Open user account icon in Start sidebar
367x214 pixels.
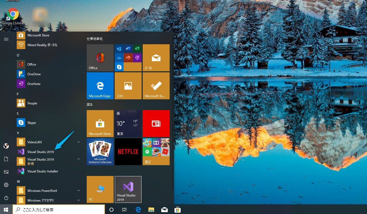coord(6,146)
